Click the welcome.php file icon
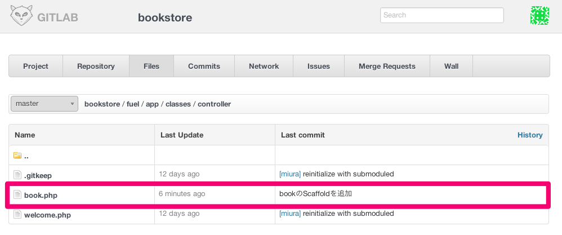This screenshot has height=235, width=562. 17,214
